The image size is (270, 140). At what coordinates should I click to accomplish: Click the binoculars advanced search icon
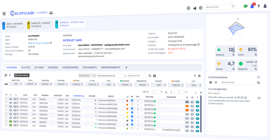point(154,76)
